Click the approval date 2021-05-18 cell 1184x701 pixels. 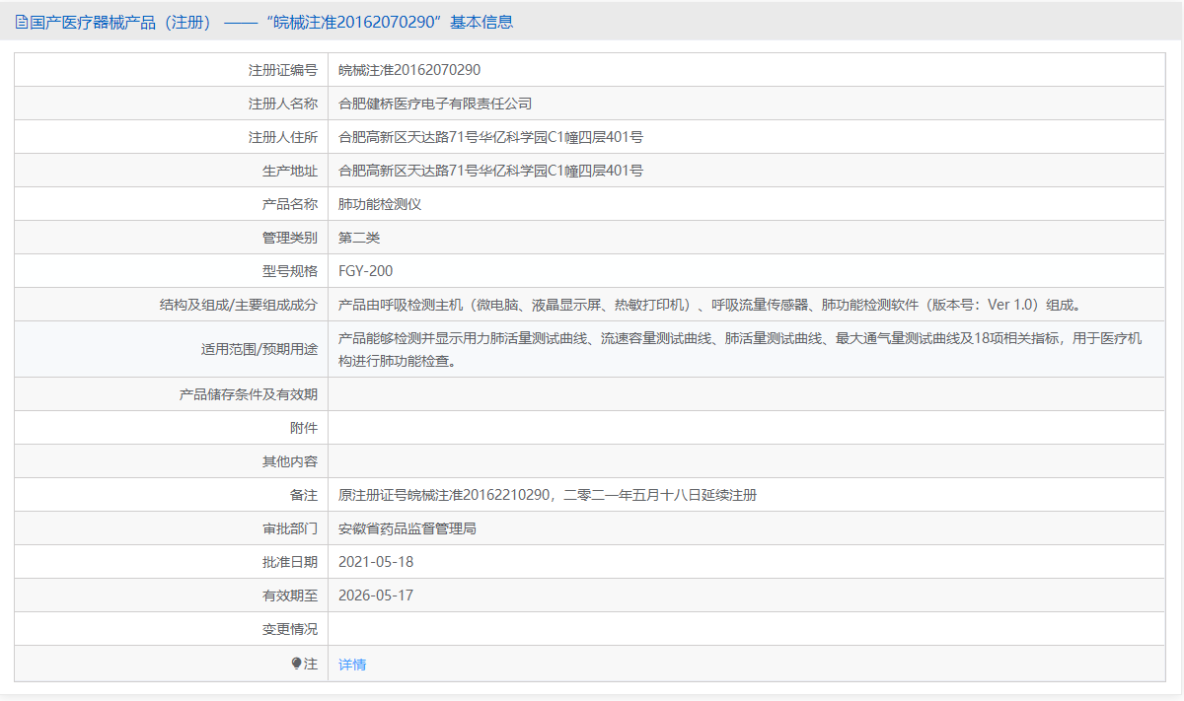(x=380, y=562)
